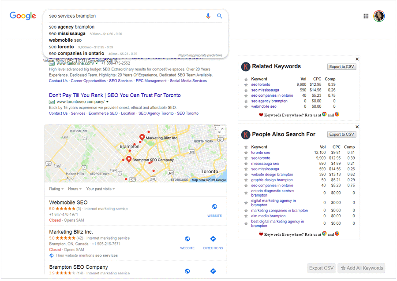This screenshot has width=397, height=281.
Task: Click the Brampton SEO Company map pin
Action: (x=129, y=159)
